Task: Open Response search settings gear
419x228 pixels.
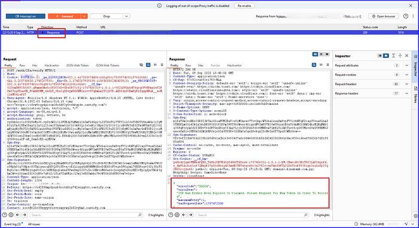Action: (177, 215)
